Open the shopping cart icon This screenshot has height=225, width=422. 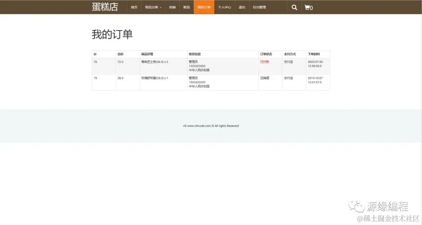point(308,7)
